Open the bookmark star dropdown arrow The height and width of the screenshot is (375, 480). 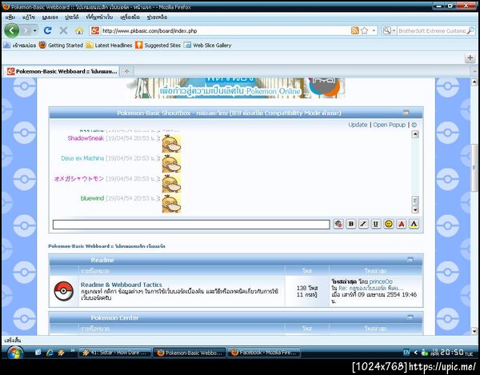pos(374,30)
